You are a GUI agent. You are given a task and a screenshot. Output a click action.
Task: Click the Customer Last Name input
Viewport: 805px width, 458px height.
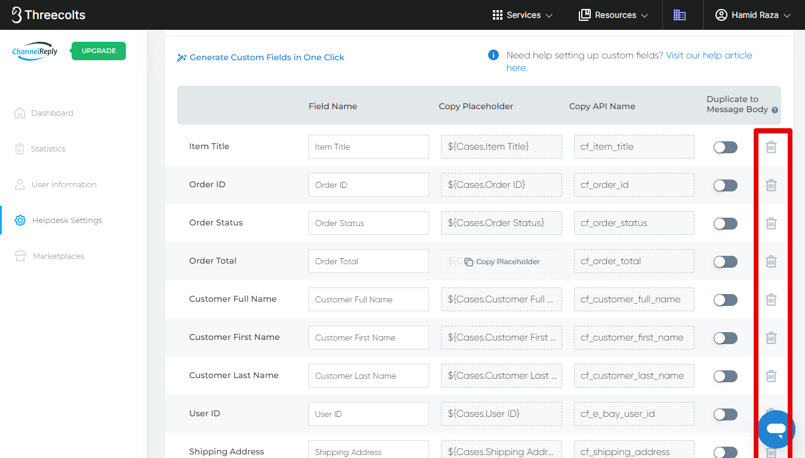(x=369, y=376)
